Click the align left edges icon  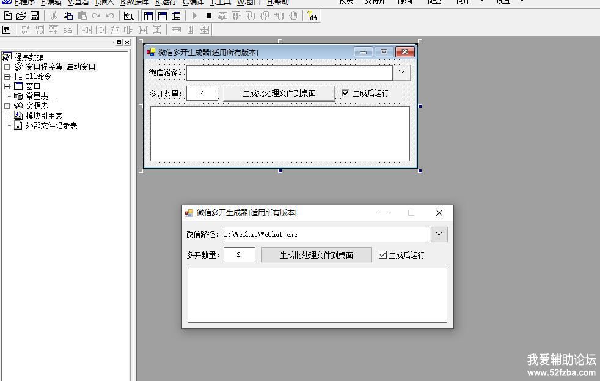tap(25, 29)
